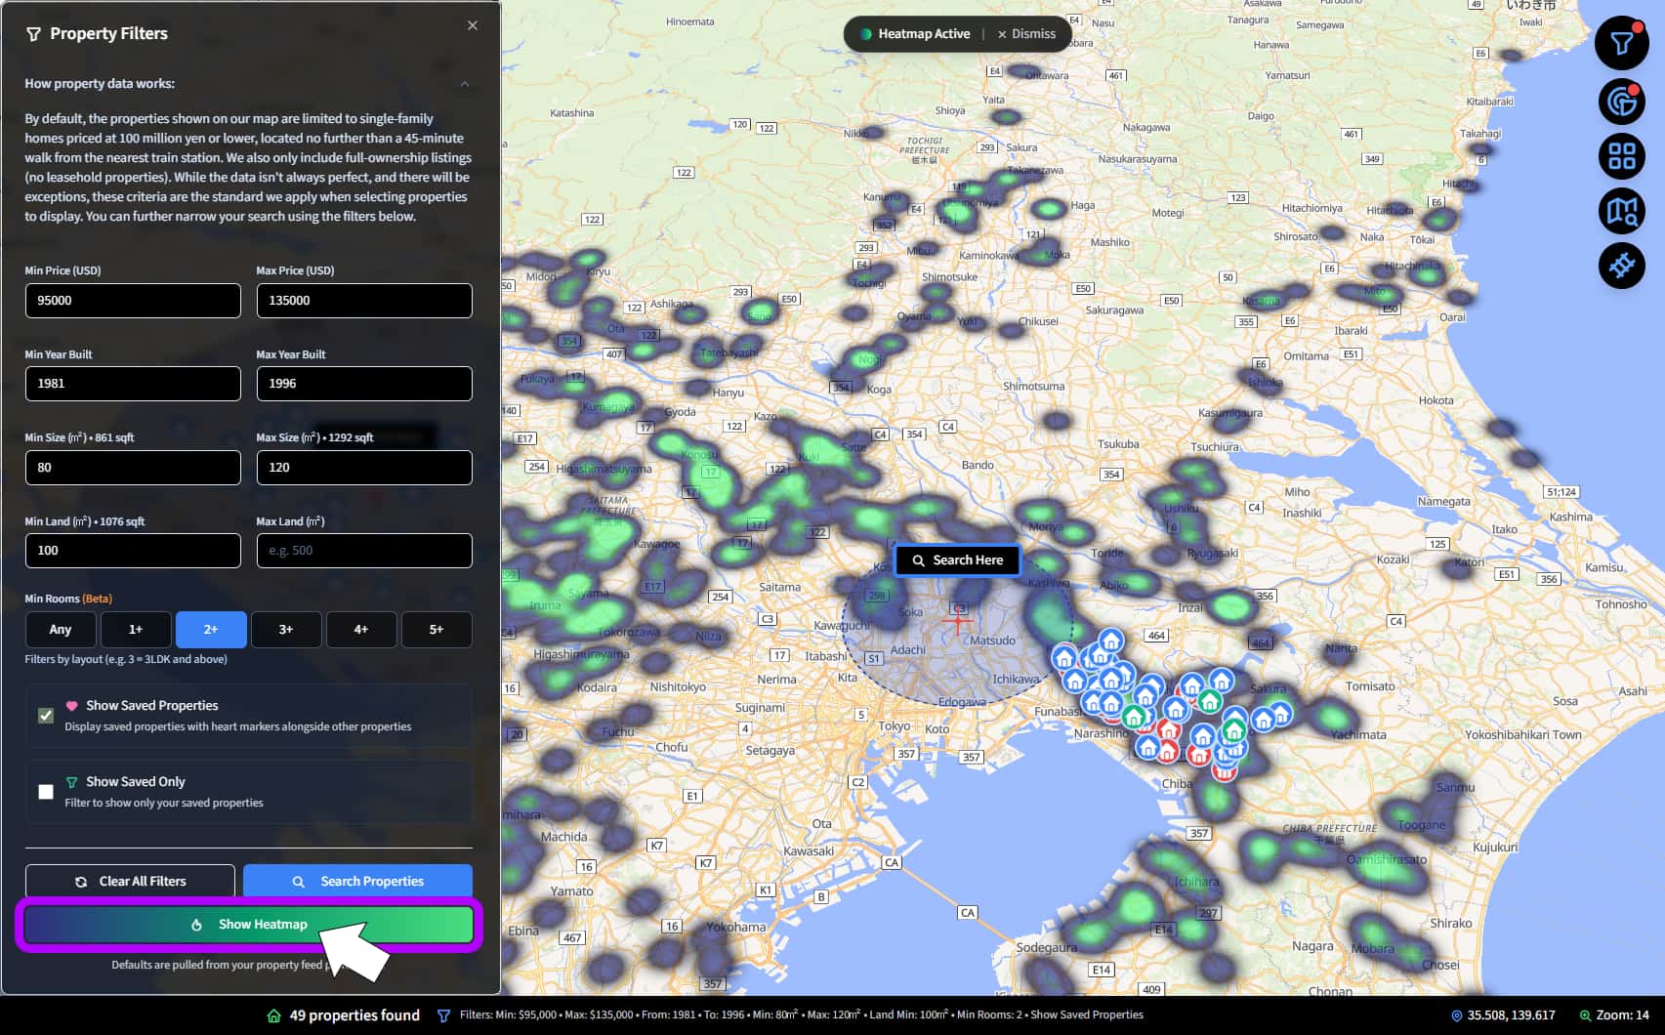The height and width of the screenshot is (1035, 1665).
Task: Click the location pin icon beside the coordinates
Action: [x=1456, y=1015]
